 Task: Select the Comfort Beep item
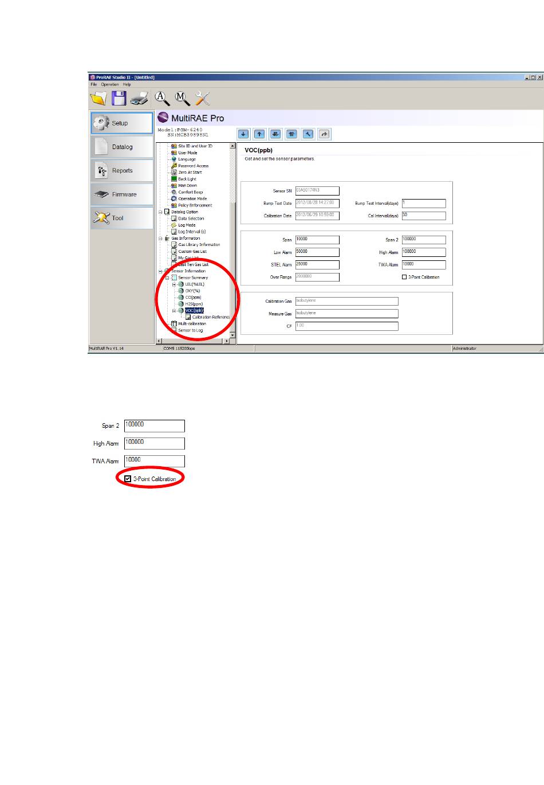(x=190, y=192)
